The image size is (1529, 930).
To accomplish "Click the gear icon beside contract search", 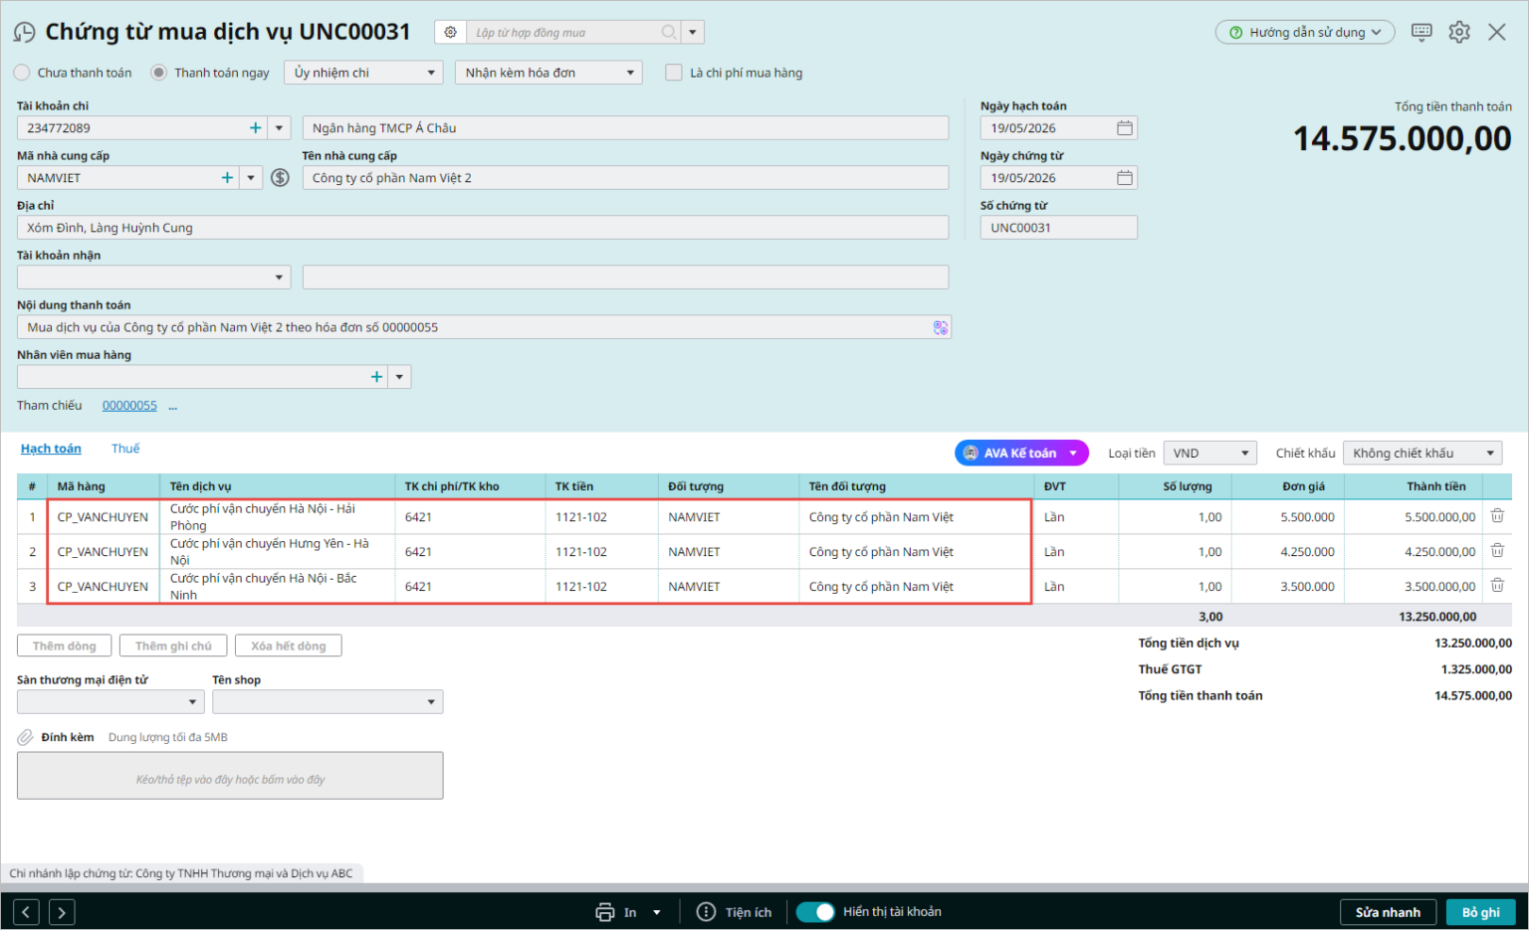I will click(450, 32).
